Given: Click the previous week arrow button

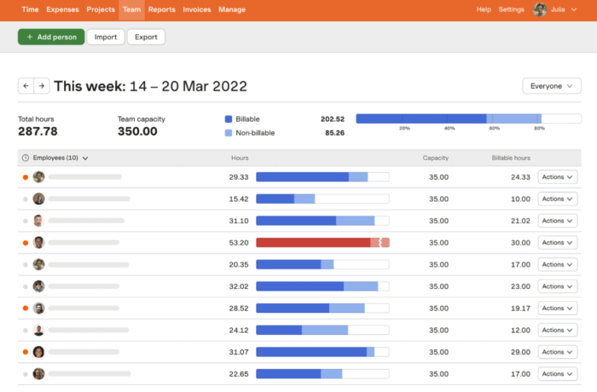Looking at the screenshot, I should 26,86.
